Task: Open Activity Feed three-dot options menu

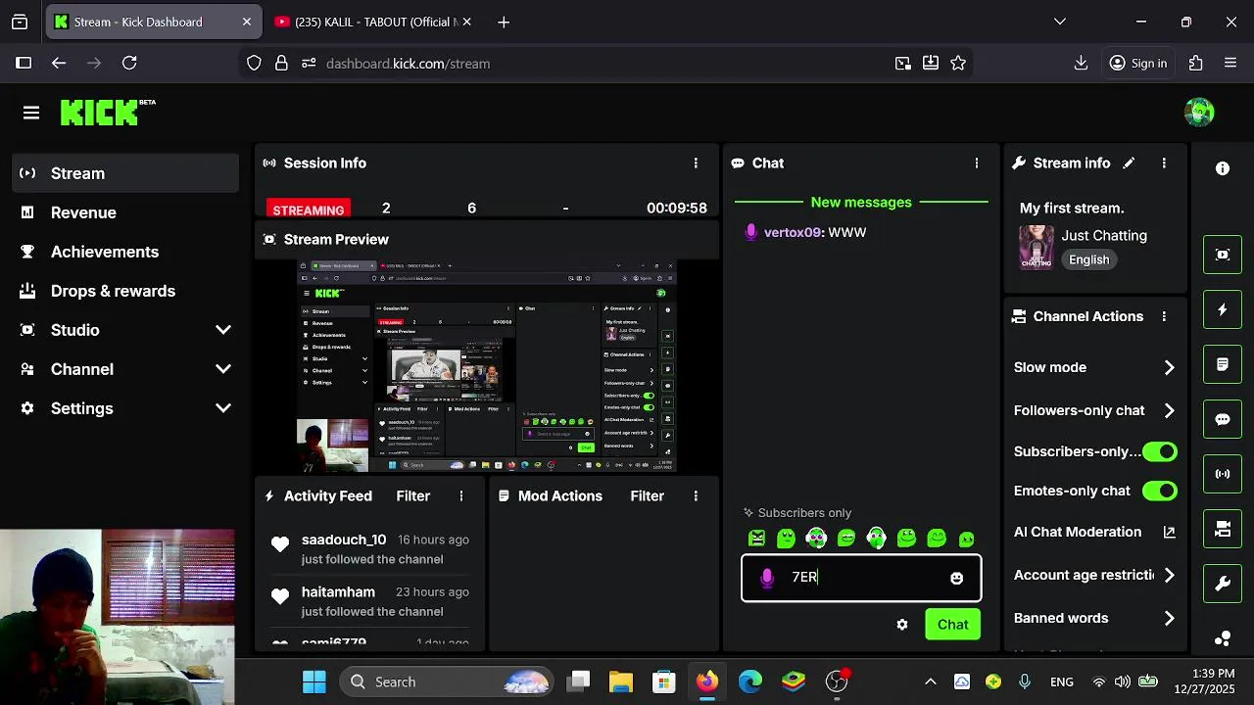Action: click(461, 495)
